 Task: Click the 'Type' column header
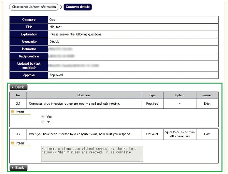(152, 95)
